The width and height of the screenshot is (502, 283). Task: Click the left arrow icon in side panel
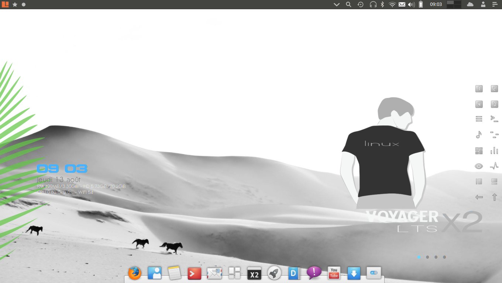click(479, 197)
